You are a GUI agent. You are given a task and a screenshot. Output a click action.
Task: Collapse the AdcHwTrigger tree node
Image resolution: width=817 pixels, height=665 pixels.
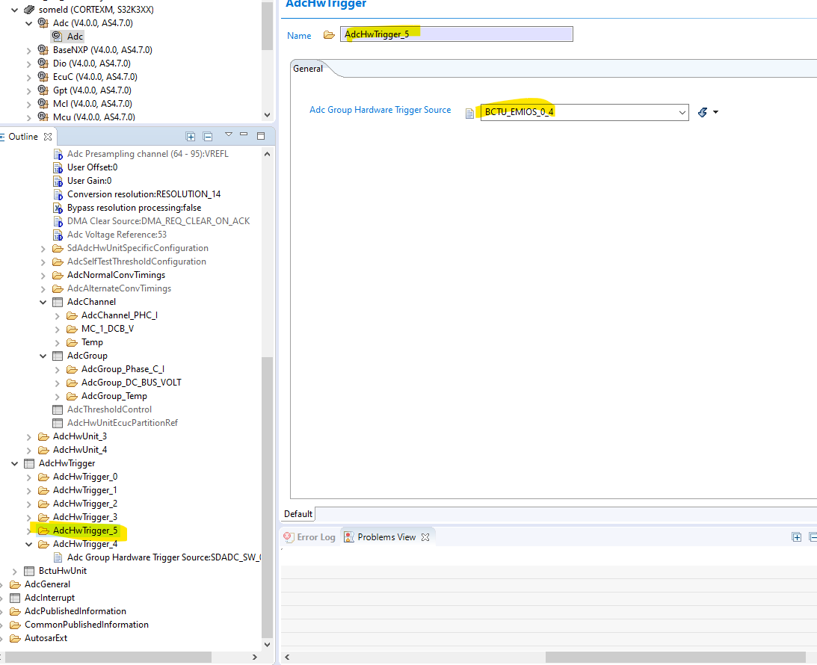pos(15,463)
